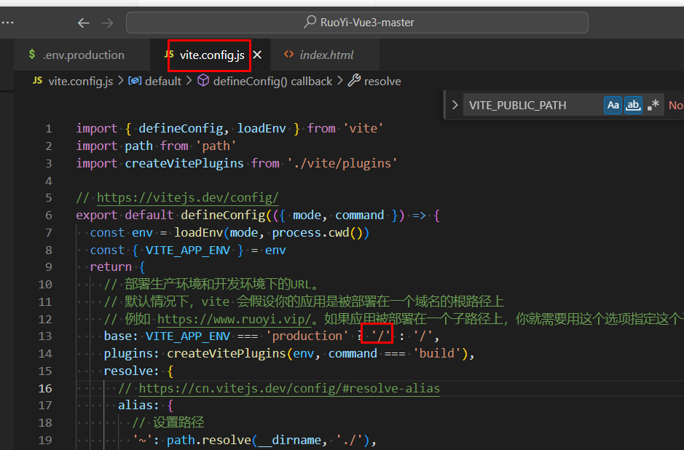Open the vitejs.dev/config link on line 5

coord(187,197)
